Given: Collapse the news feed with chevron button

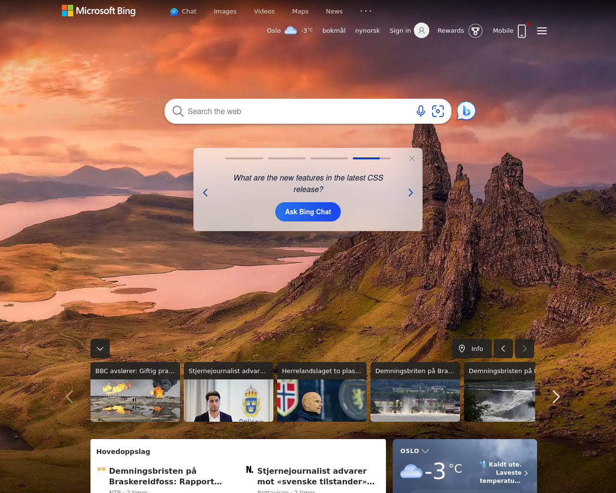Looking at the screenshot, I should pyautogui.click(x=100, y=349).
